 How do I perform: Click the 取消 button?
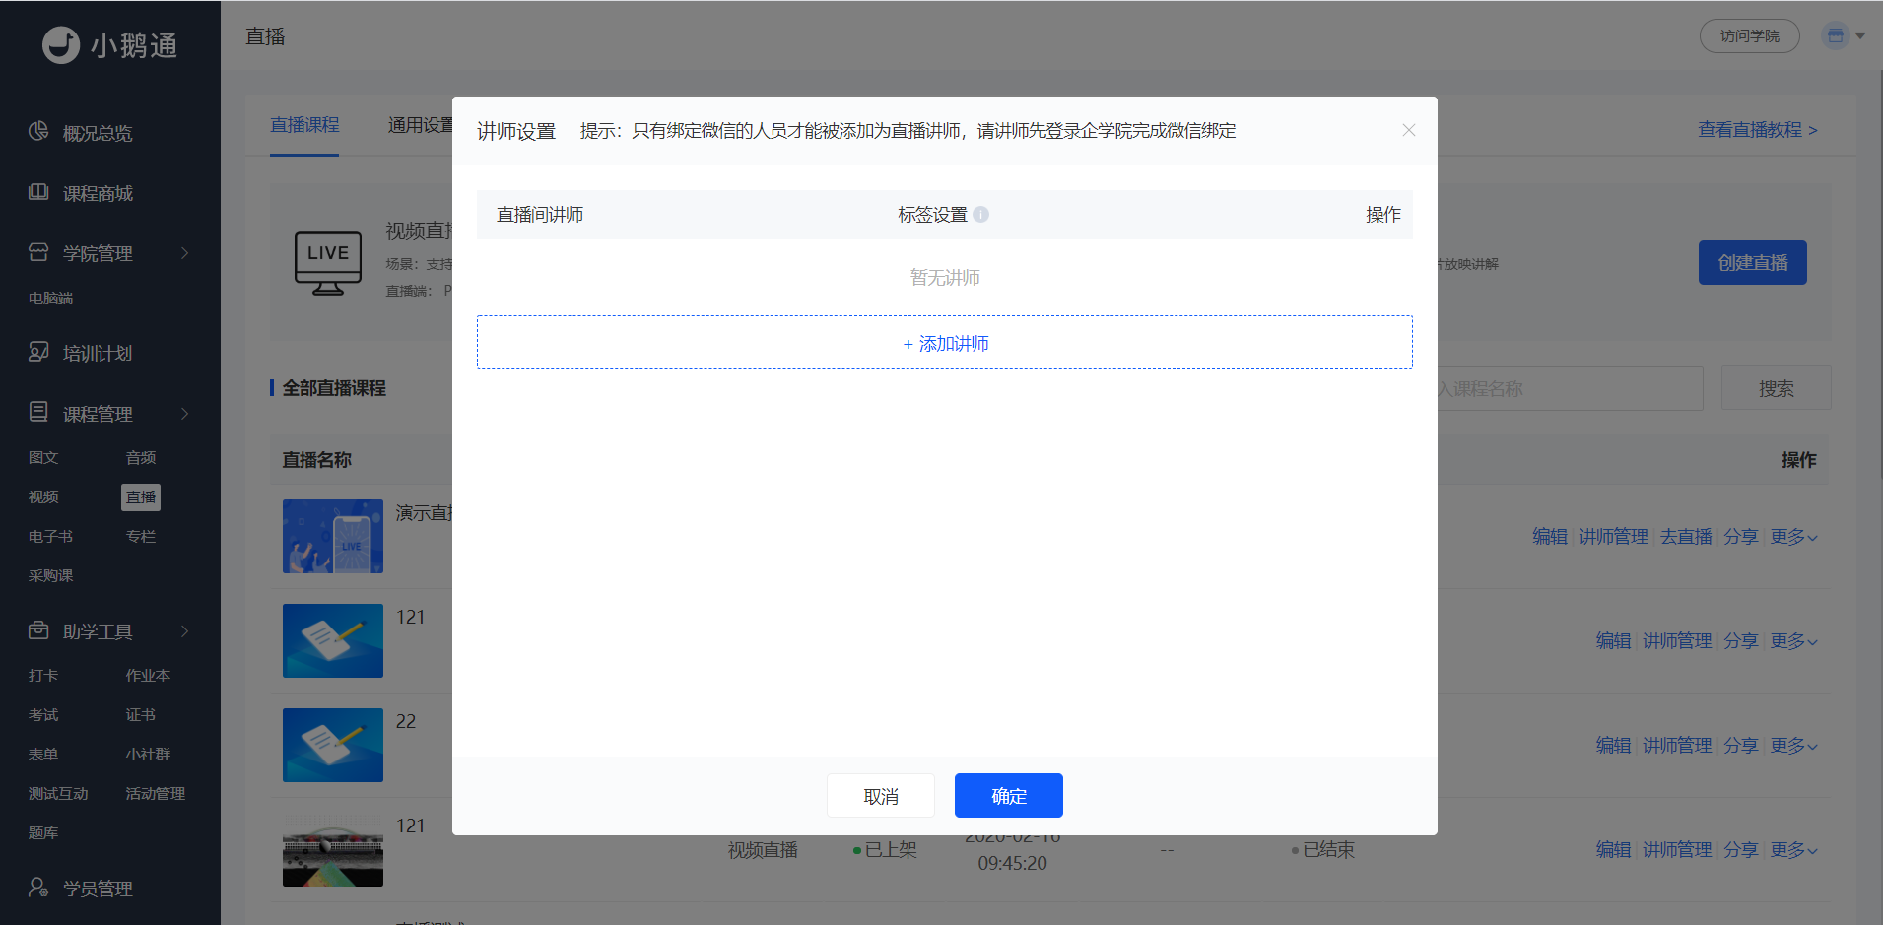pyautogui.click(x=881, y=795)
